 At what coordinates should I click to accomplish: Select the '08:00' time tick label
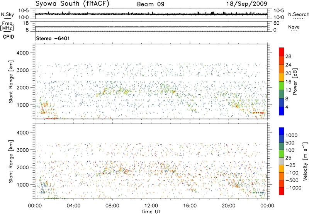click(112, 206)
